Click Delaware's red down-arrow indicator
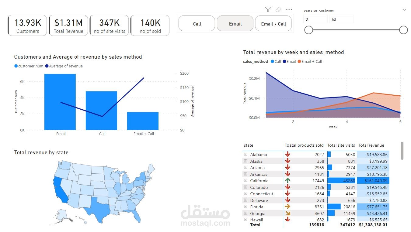This screenshot has width=411, height=232. point(287,200)
